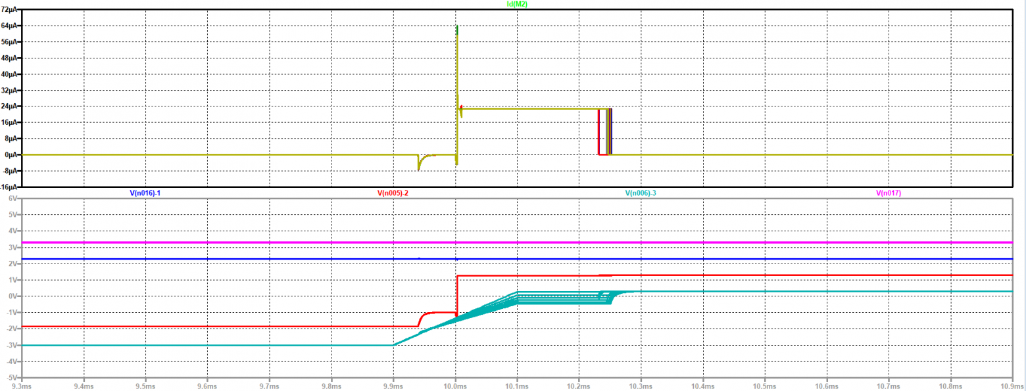
Task: Click the 10.2ms time axis label
Action: pyautogui.click(x=579, y=386)
